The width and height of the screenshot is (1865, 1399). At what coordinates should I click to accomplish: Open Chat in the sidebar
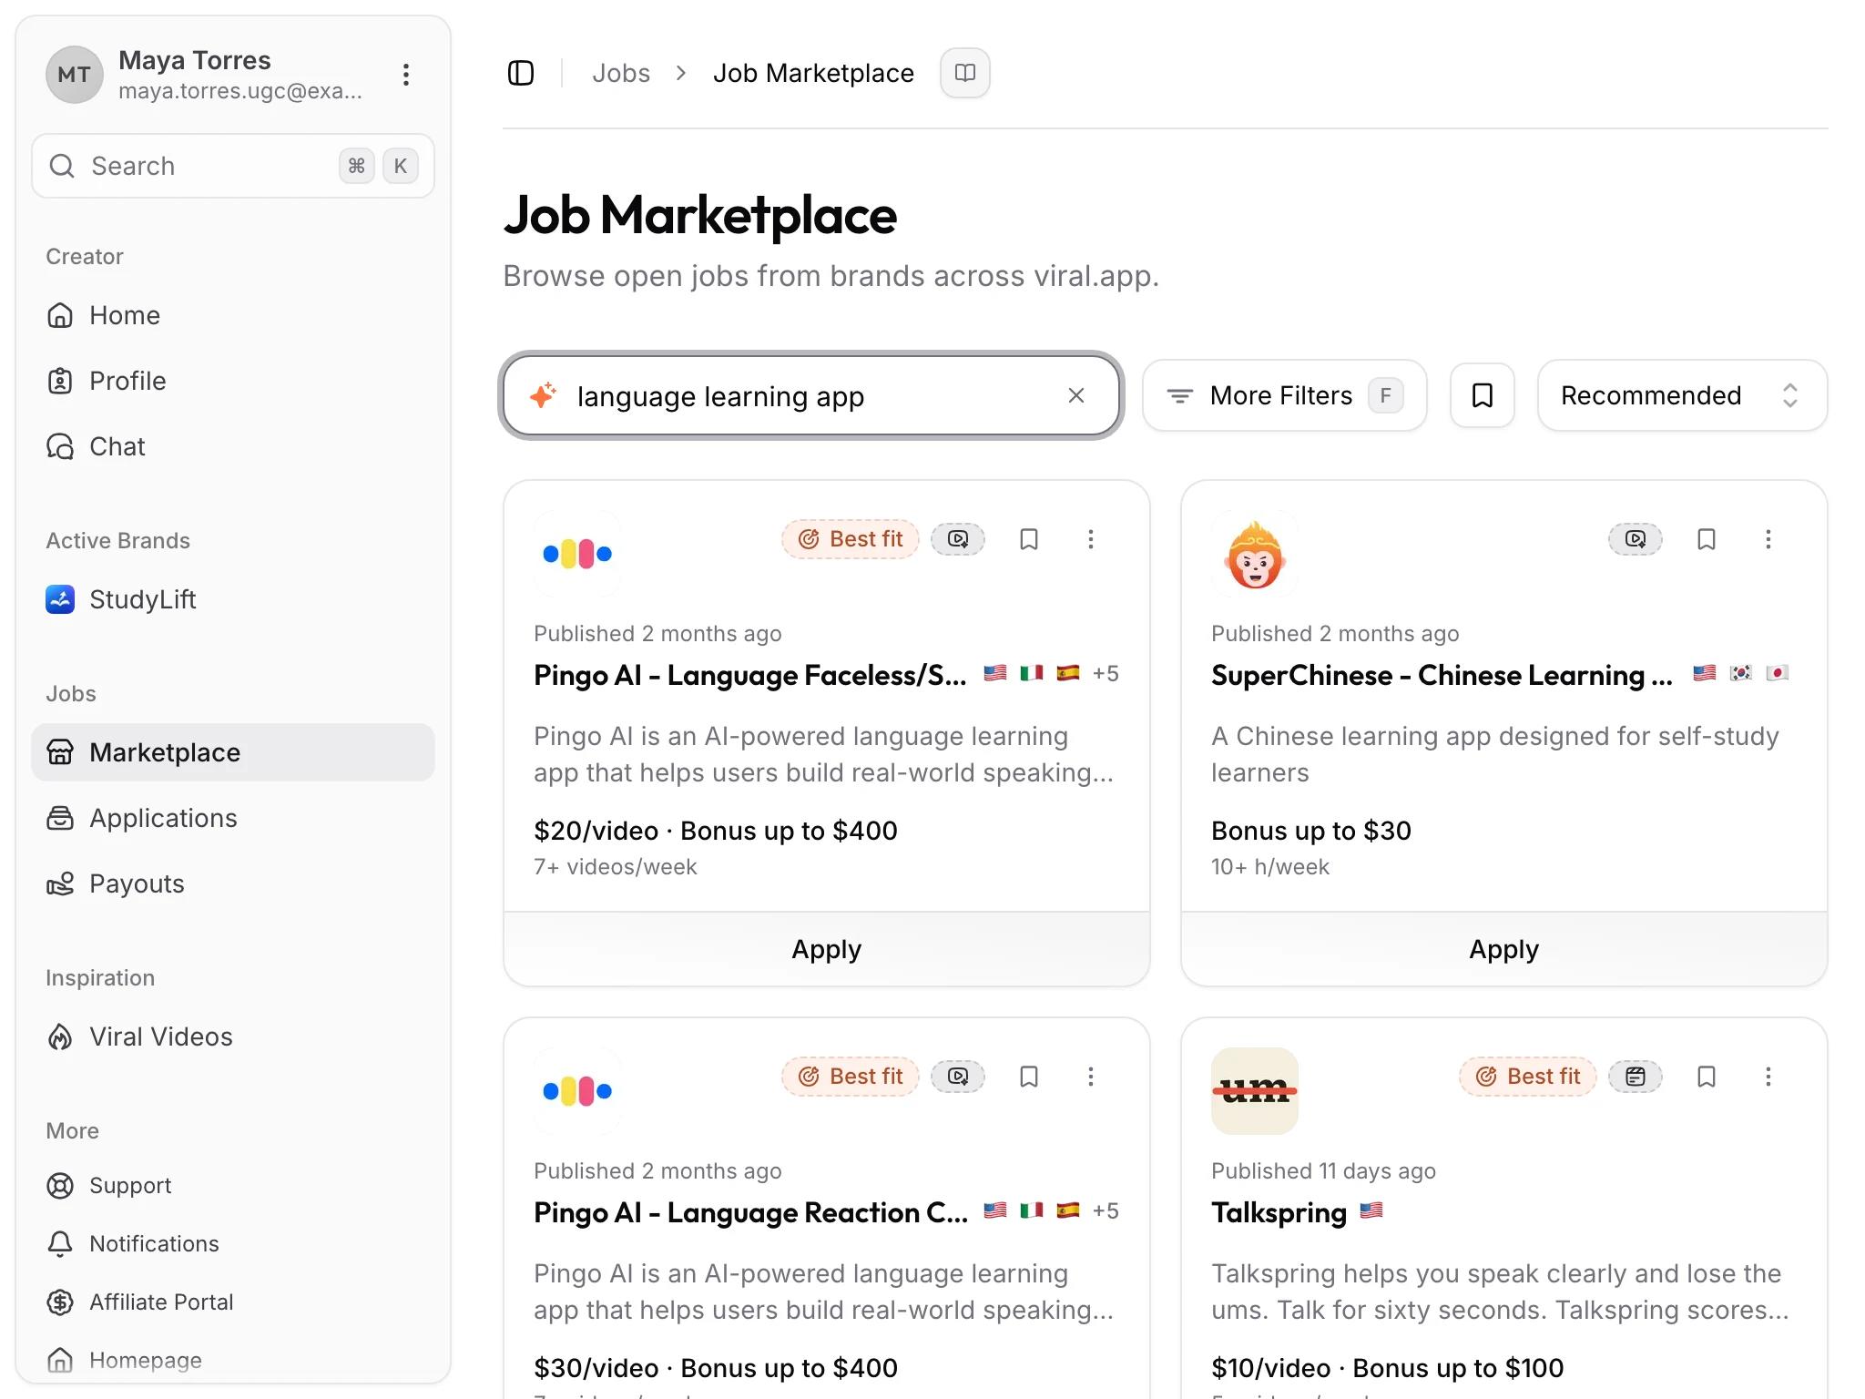(x=233, y=446)
